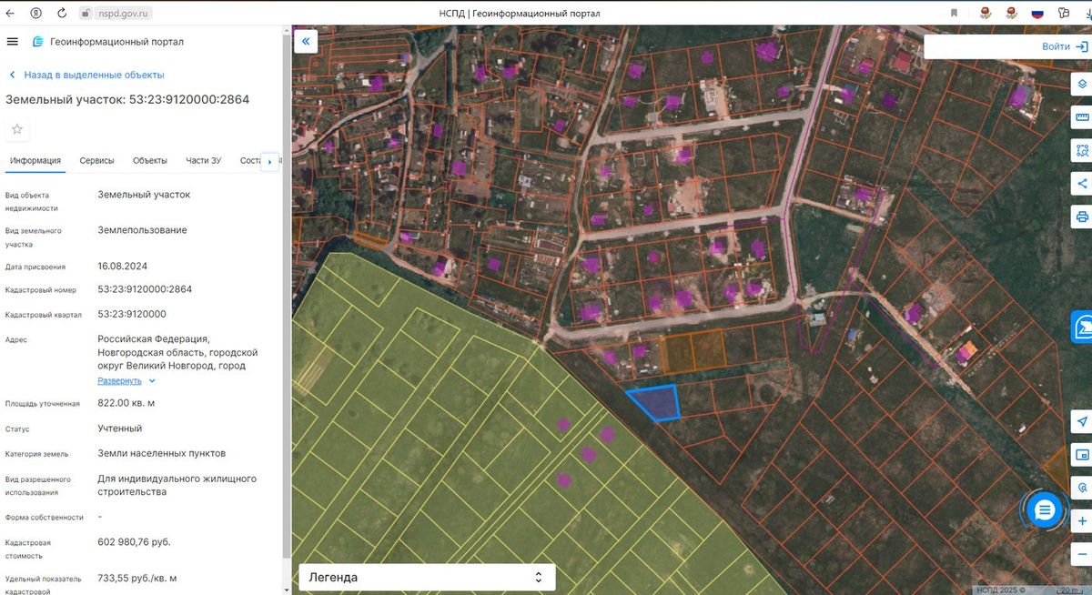
Task: Switch to the Части ЗУ tab
Action: pyautogui.click(x=204, y=161)
